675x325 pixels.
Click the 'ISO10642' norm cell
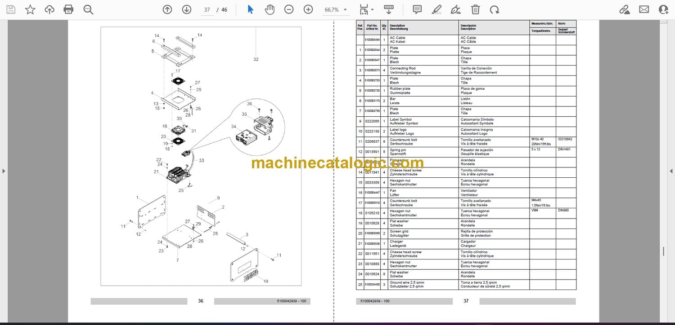pyautogui.click(x=565, y=139)
